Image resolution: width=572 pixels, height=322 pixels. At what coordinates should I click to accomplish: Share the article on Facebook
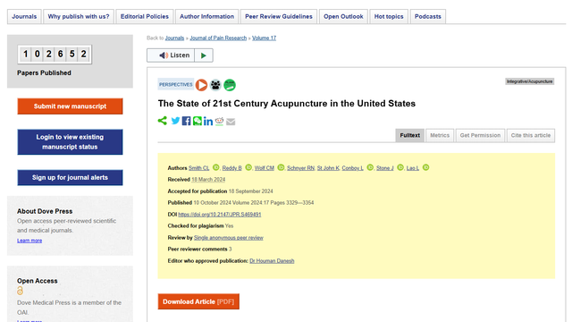186,121
